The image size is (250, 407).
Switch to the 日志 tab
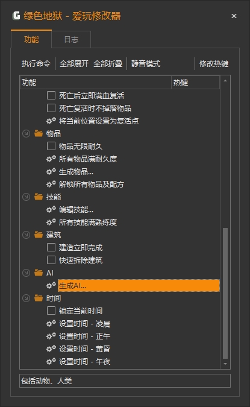[x=71, y=39]
